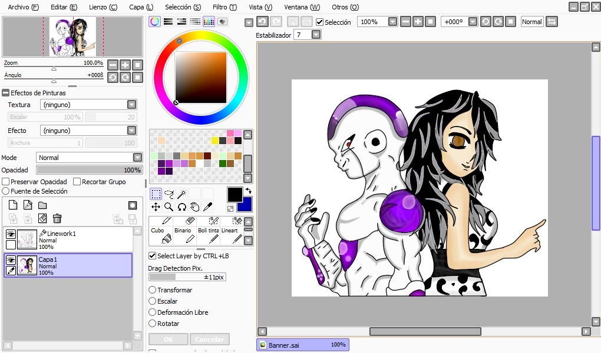Open the toolbar zoom percentage dropdown

click(x=392, y=22)
